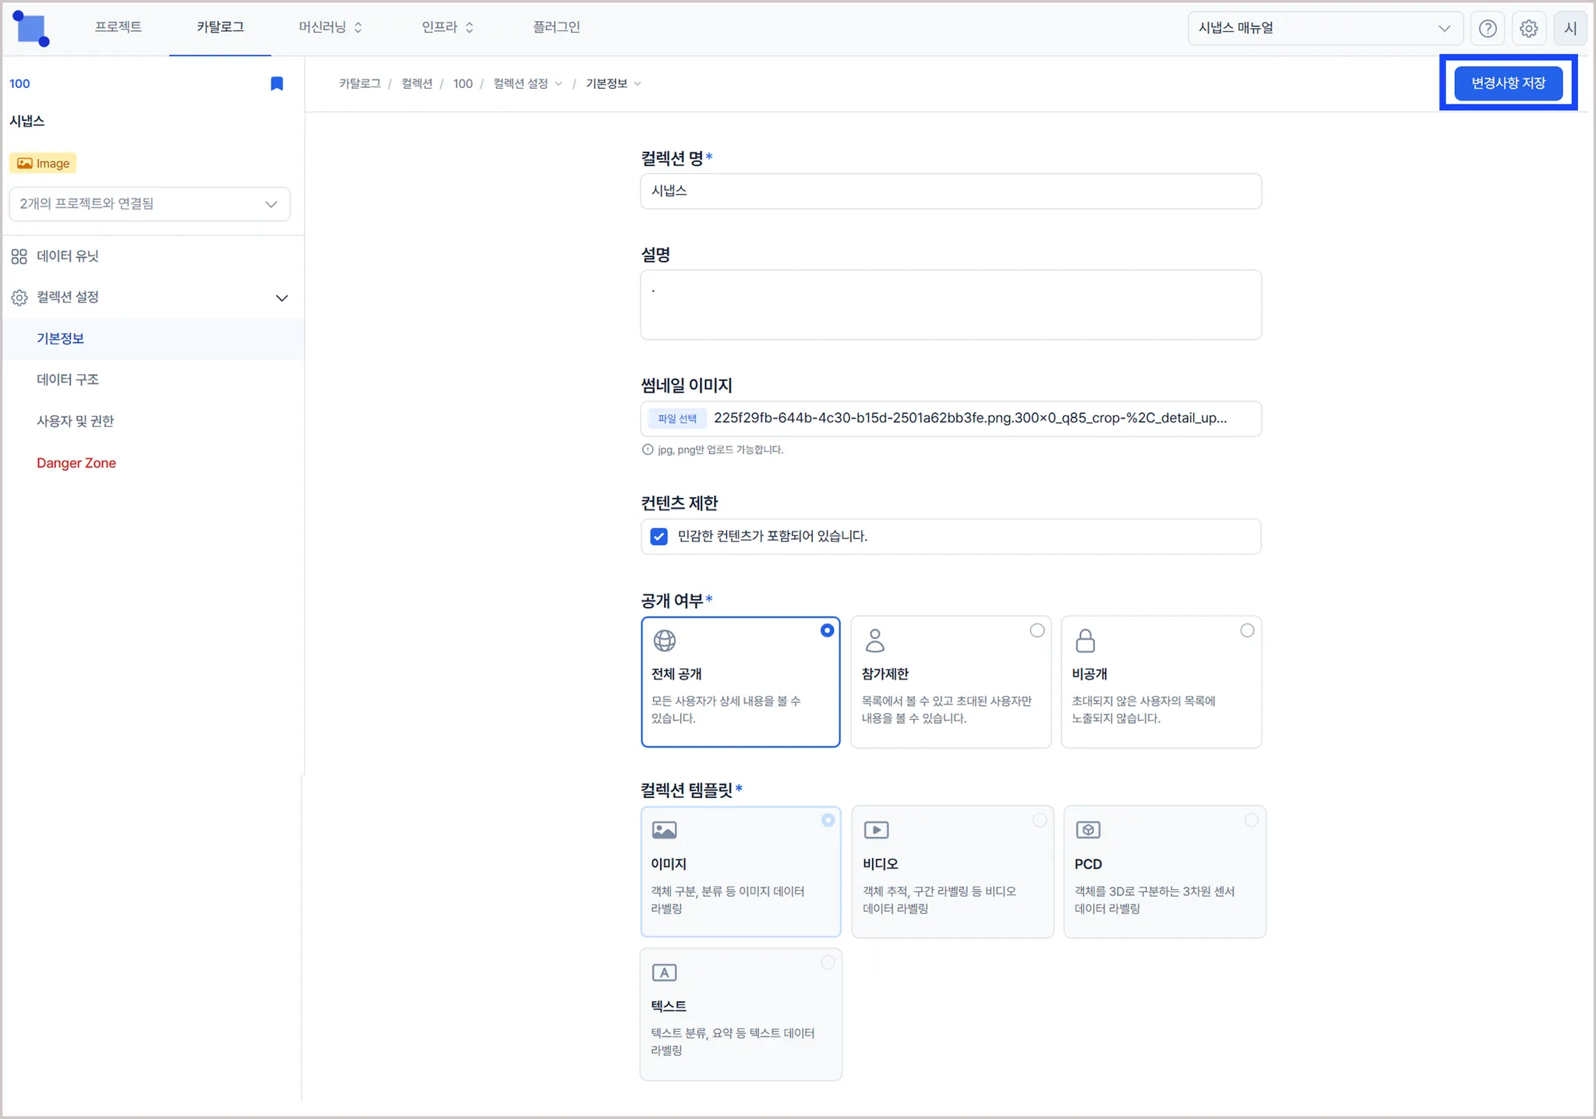Open the 플러그인 menu tab

click(556, 27)
